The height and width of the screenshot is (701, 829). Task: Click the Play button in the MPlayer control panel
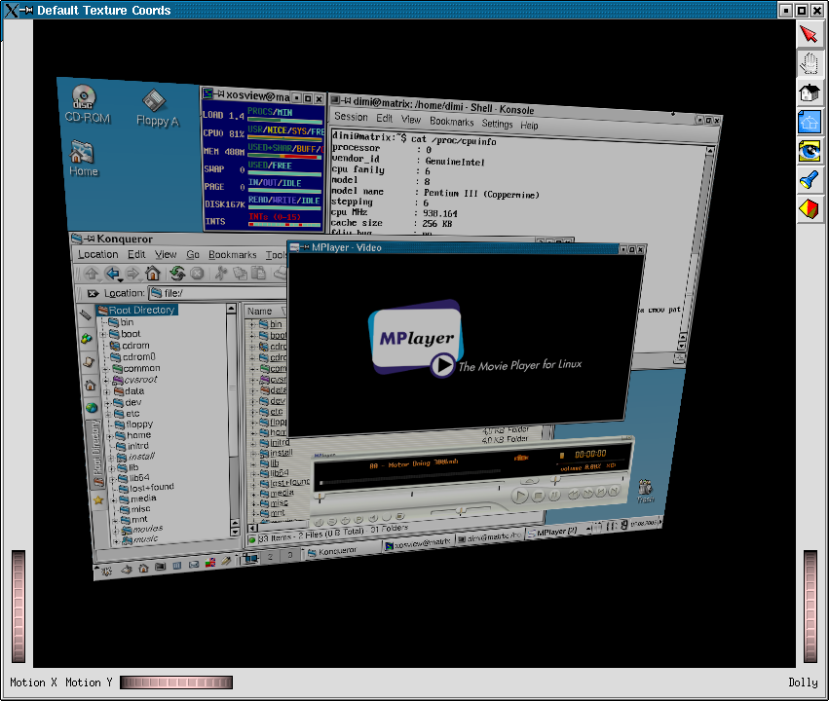tap(520, 496)
